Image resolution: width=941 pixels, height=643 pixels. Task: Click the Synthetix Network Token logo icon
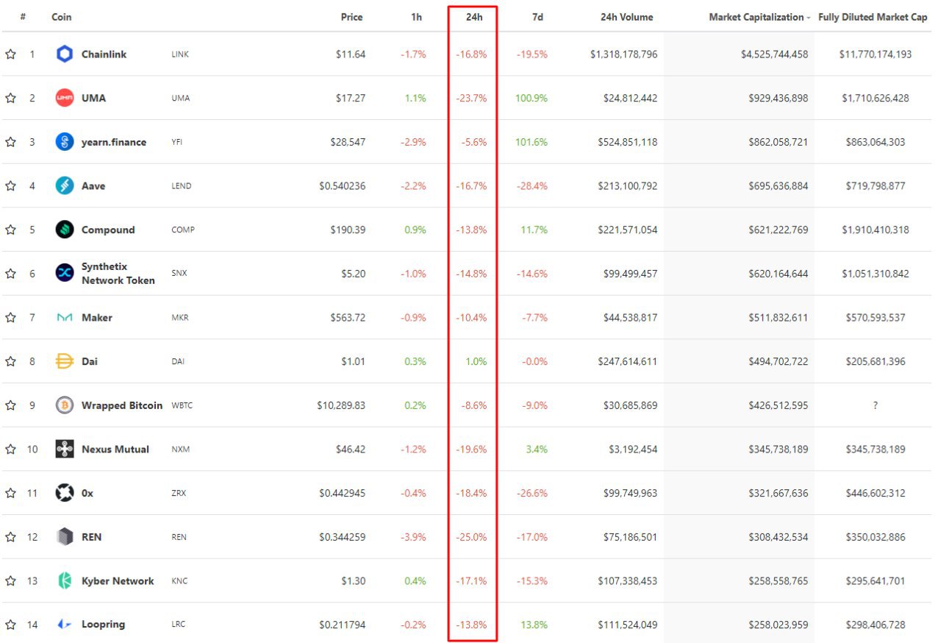(x=65, y=273)
